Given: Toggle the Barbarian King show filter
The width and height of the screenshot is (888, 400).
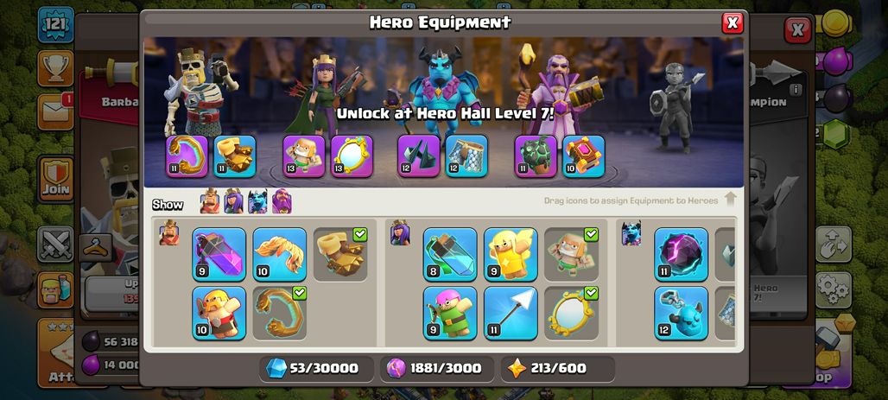Looking at the screenshot, I should [210, 201].
